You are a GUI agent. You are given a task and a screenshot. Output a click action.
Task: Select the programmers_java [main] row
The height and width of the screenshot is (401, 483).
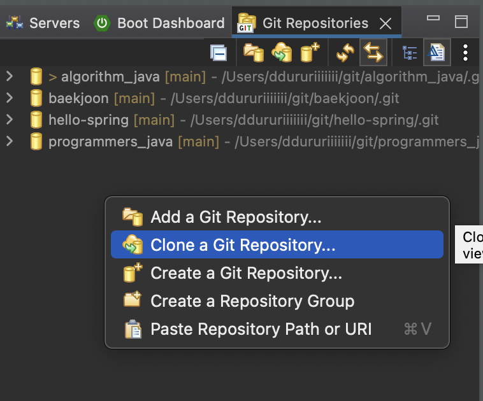[240, 141]
